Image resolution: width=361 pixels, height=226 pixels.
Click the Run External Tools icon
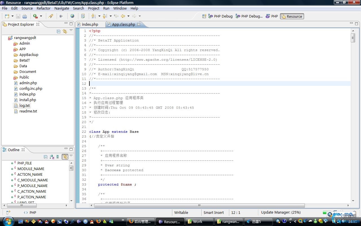[x=35, y=16]
